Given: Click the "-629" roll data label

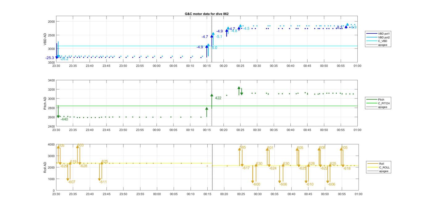Looking at the screenshot, I should click(x=64, y=166).
